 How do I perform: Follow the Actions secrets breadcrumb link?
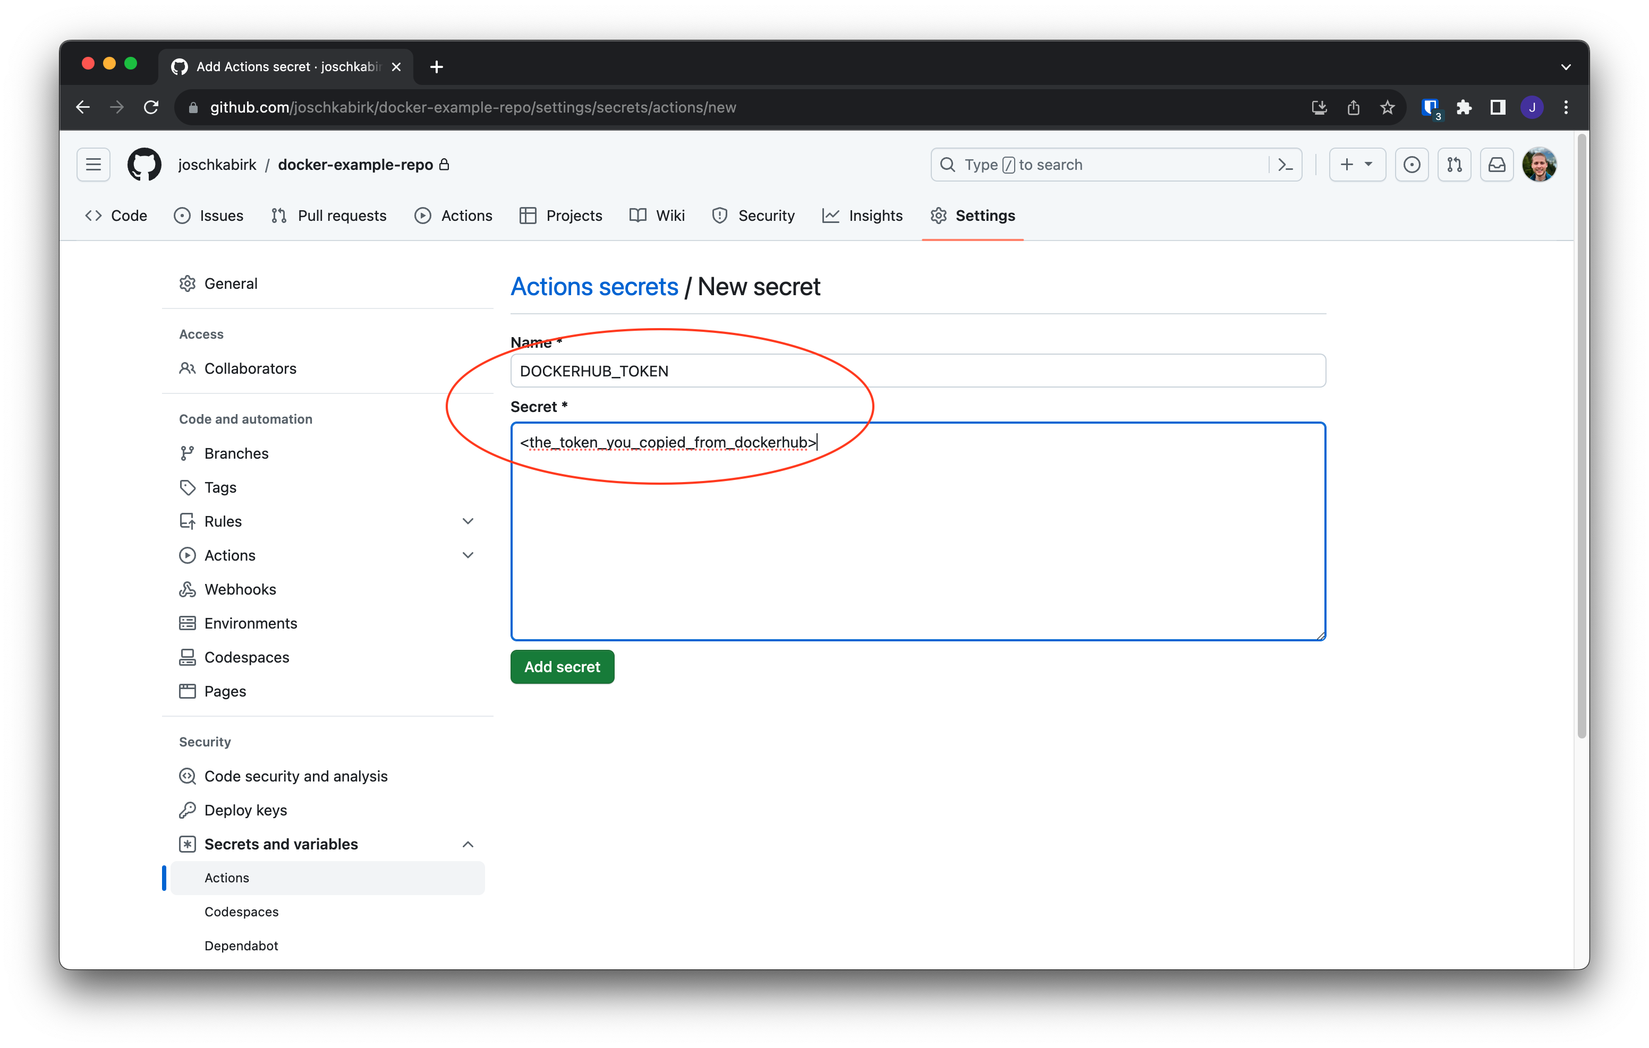[x=594, y=287]
